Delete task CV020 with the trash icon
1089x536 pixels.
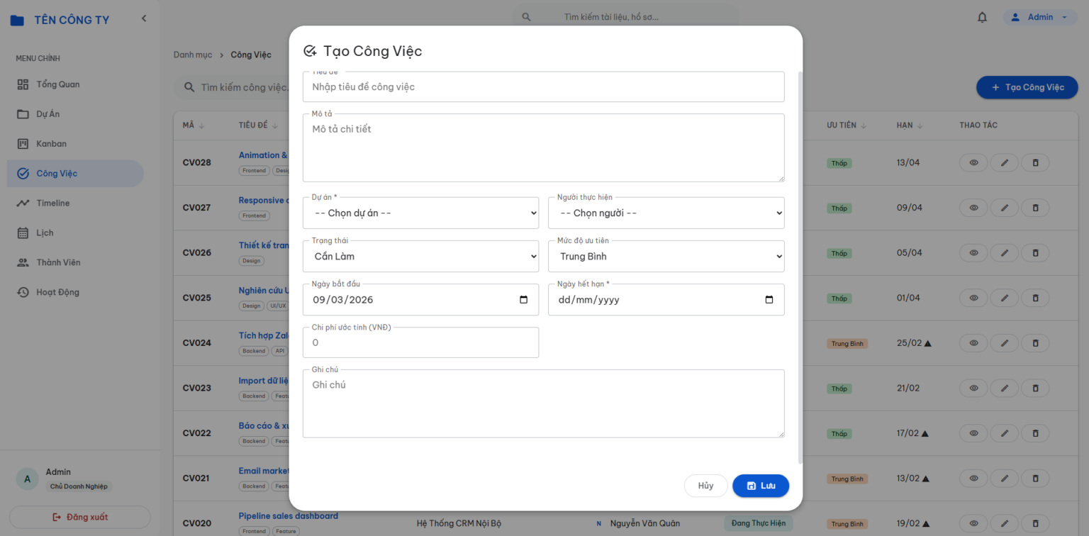pyautogui.click(x=1035, y=523)
